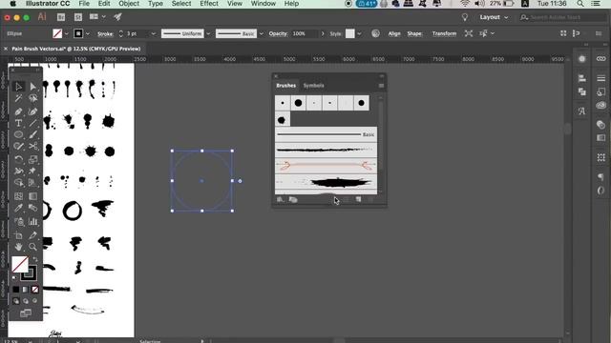Open Adobe Stock from the app bar
This screenshot has height=343, width=611.
point(78,17)
